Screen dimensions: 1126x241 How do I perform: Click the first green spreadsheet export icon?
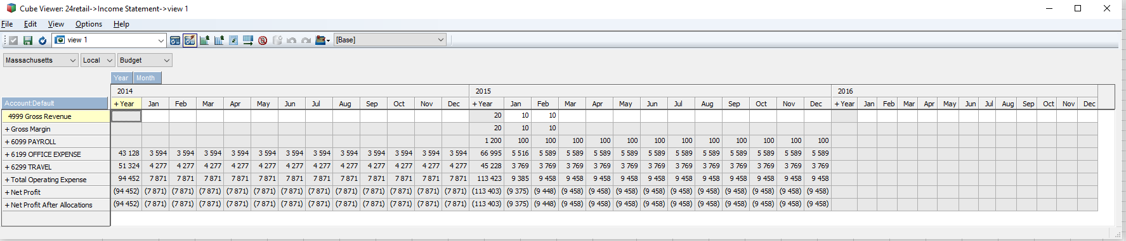pos(204,40)
